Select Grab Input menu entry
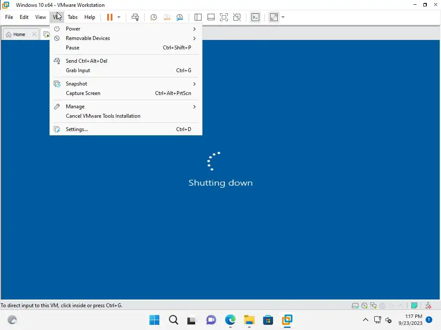This screenshot has width=441, height=330. point(126,70)
